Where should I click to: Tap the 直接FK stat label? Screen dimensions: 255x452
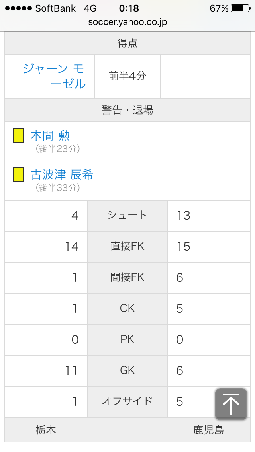point(127,246)
